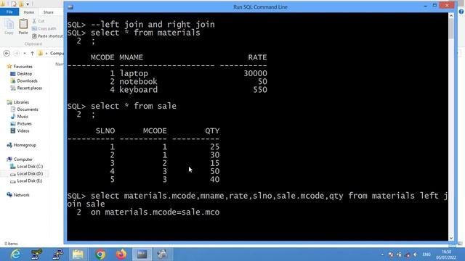Select the Run SQL Command Line taskbar icon
465x261 pixels.
tap(142, 254)
